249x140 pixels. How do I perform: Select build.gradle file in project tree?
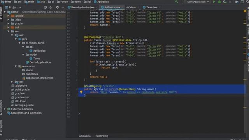tap(22, 89)
